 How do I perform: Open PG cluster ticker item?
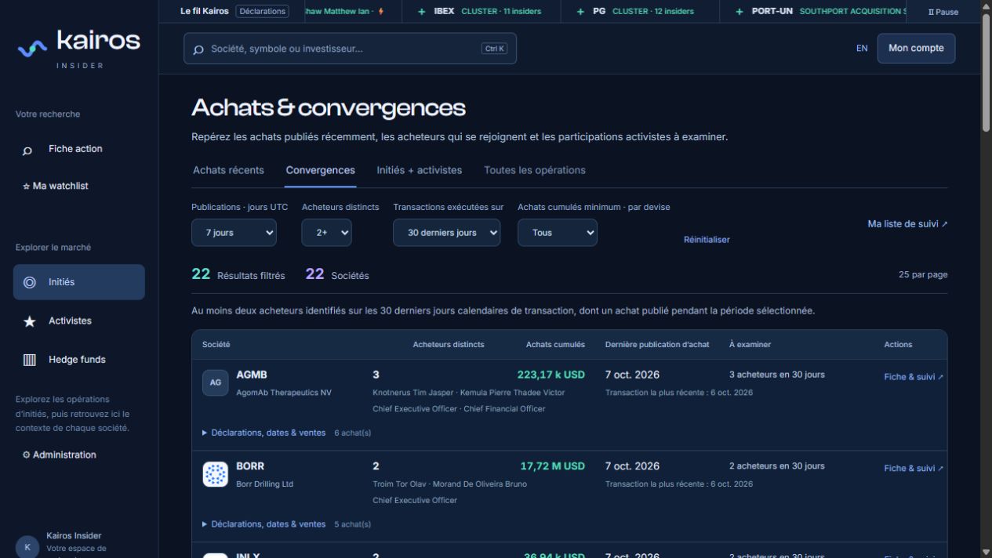pos(638,11)
